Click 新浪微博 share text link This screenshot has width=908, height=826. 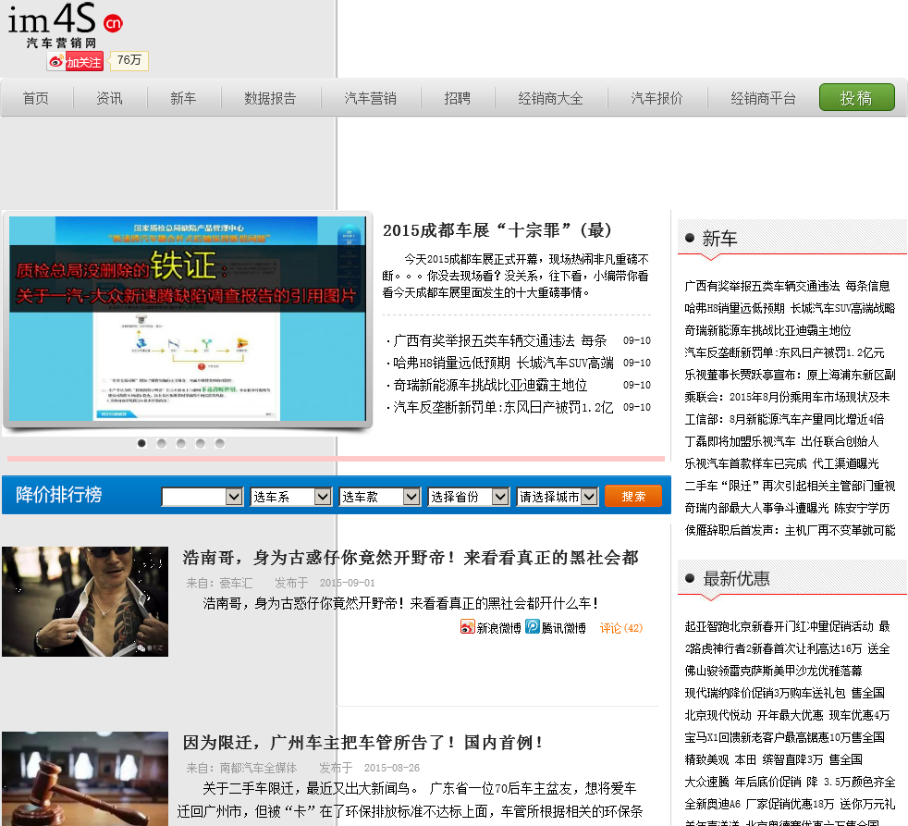[498, 628]
